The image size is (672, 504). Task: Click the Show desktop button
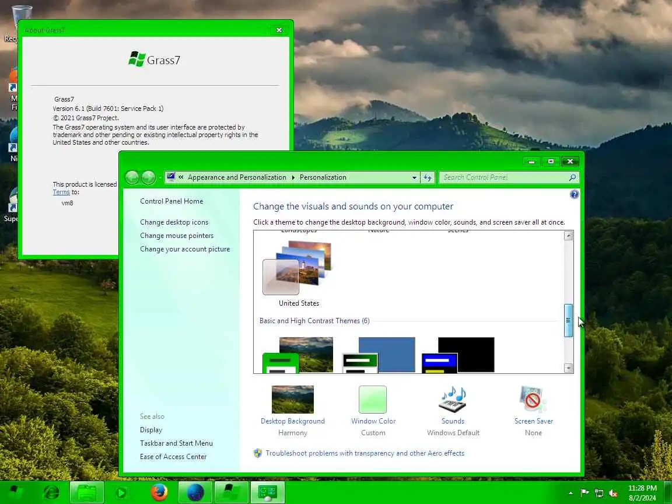pos(668,492)
